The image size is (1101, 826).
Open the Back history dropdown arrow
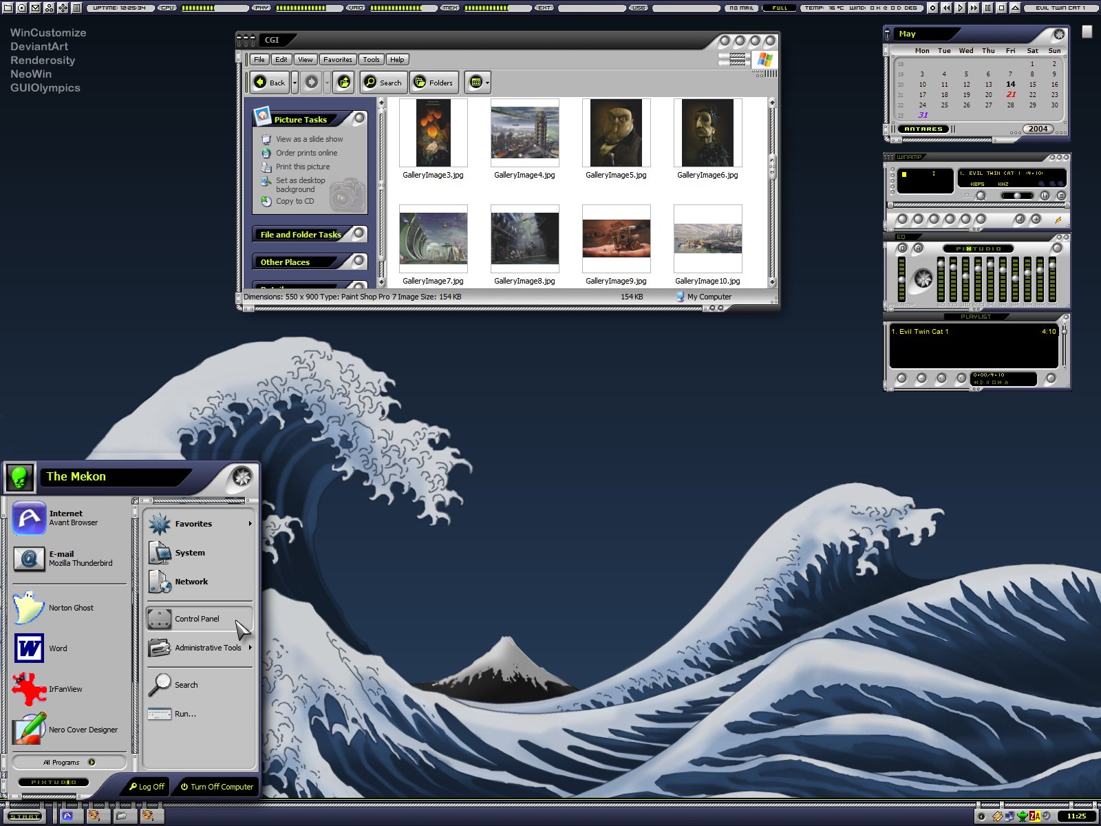pos(295,83)
